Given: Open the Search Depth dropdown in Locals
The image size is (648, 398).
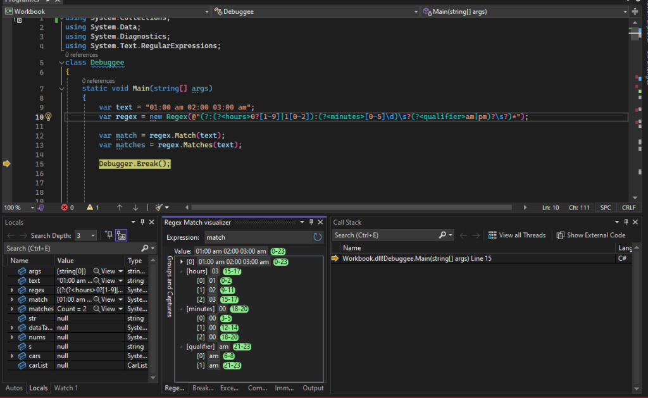Looking at the screenshot, I should point(94,235).
